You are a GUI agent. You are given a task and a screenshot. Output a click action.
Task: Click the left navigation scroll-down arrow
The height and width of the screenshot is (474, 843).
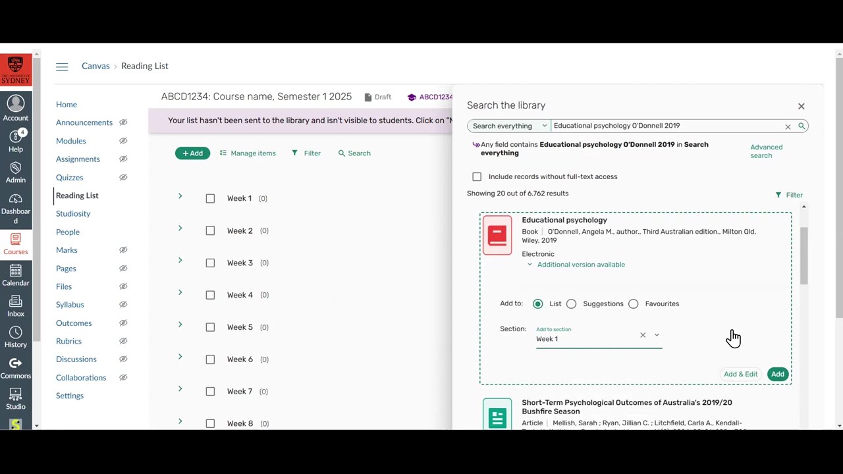point(36,426)
